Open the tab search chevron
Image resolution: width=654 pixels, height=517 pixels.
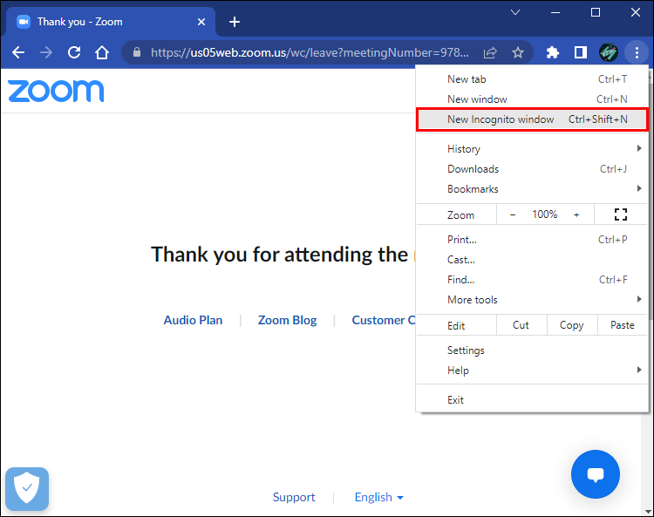point(515,12)
